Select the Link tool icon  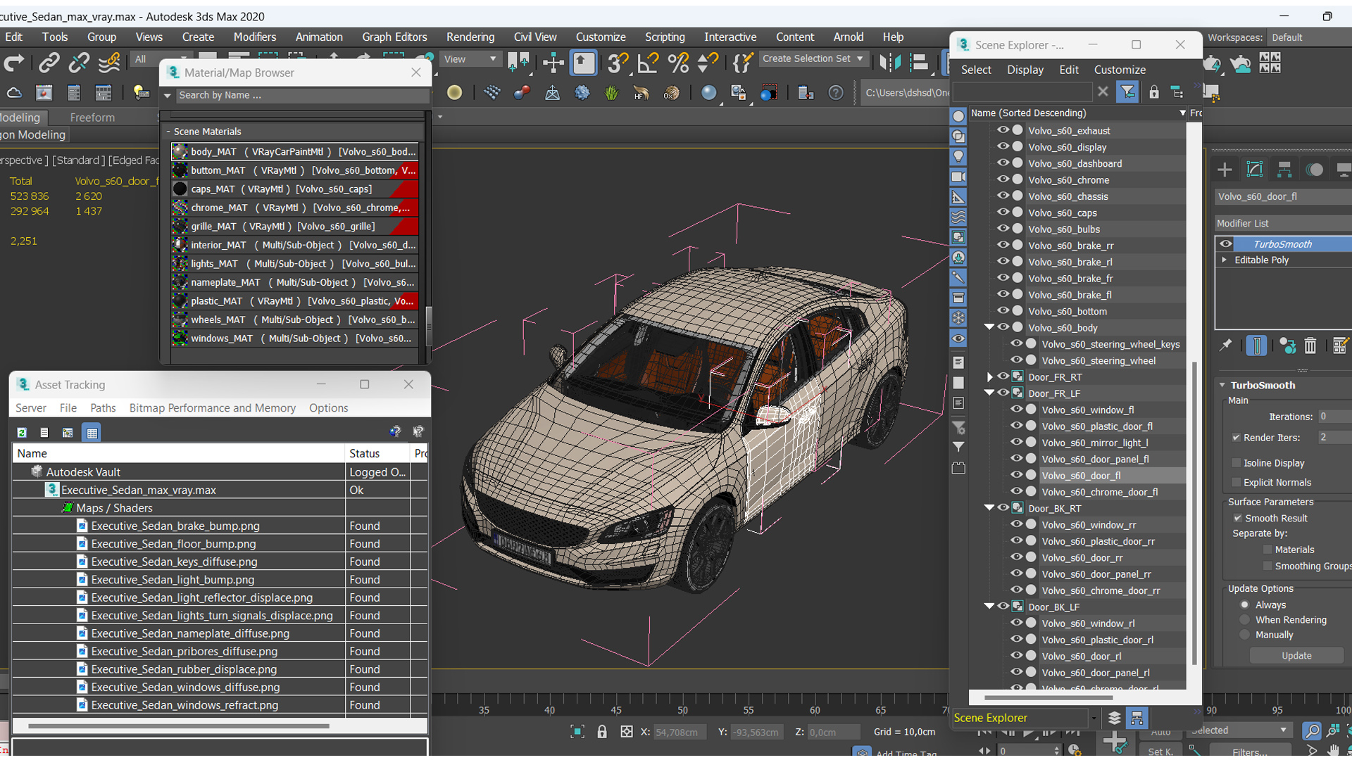(49, 63)
